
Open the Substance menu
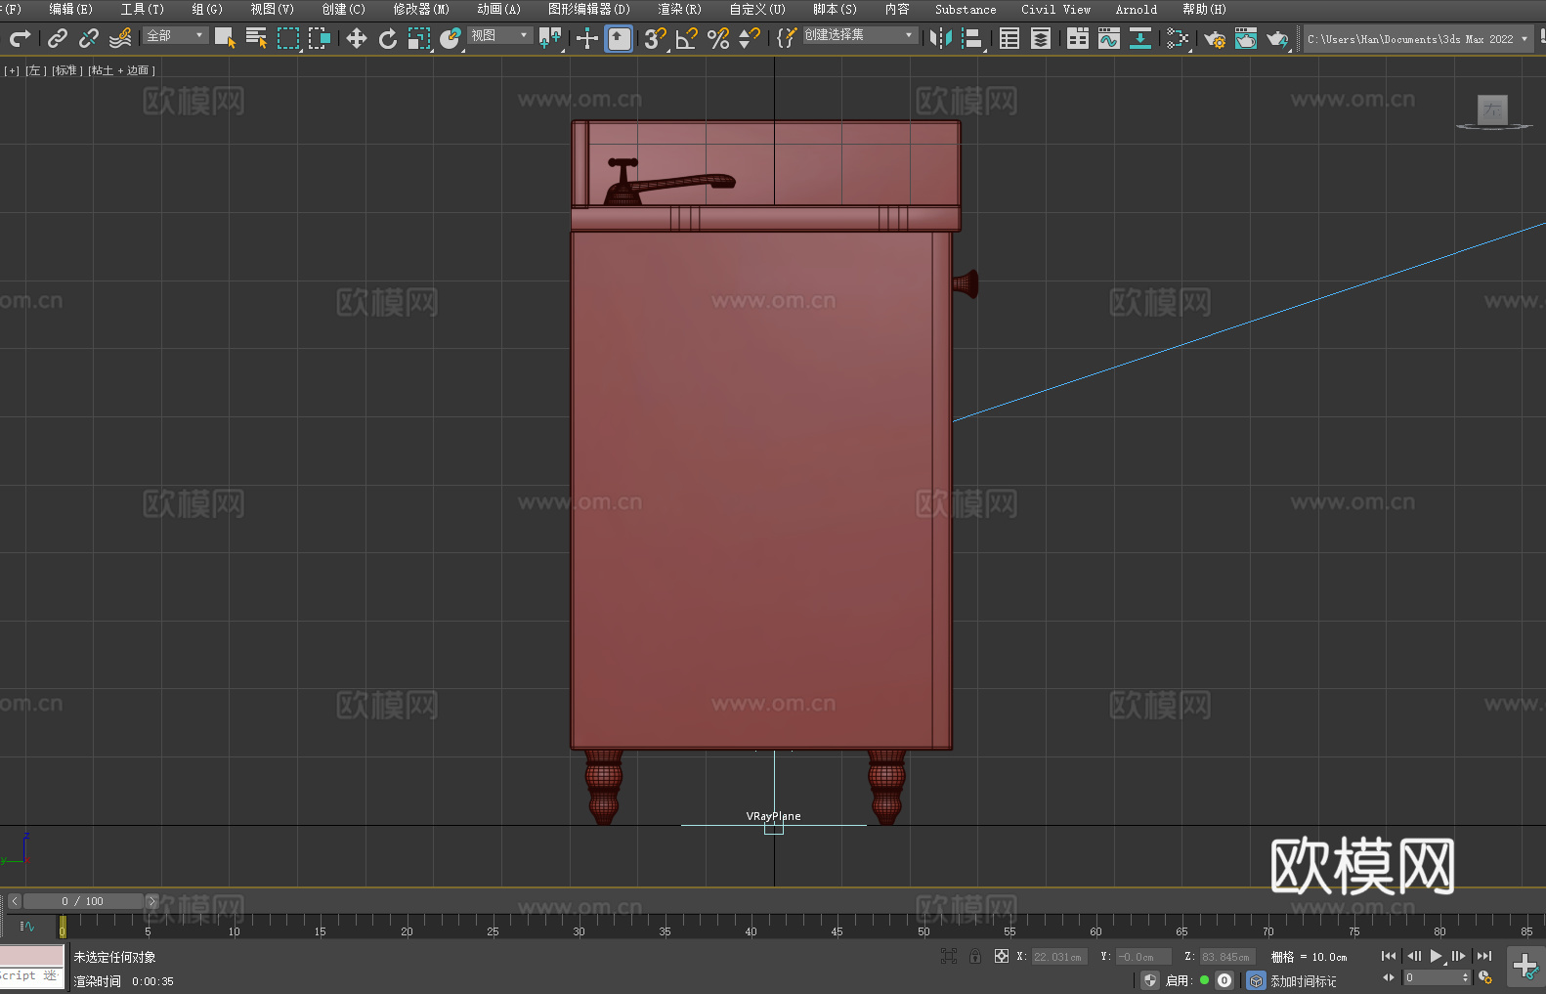click(x=966, y=9)
